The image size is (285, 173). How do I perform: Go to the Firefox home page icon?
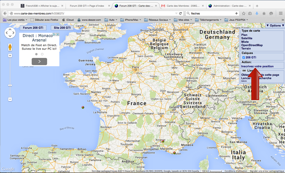tap(264, 13)
